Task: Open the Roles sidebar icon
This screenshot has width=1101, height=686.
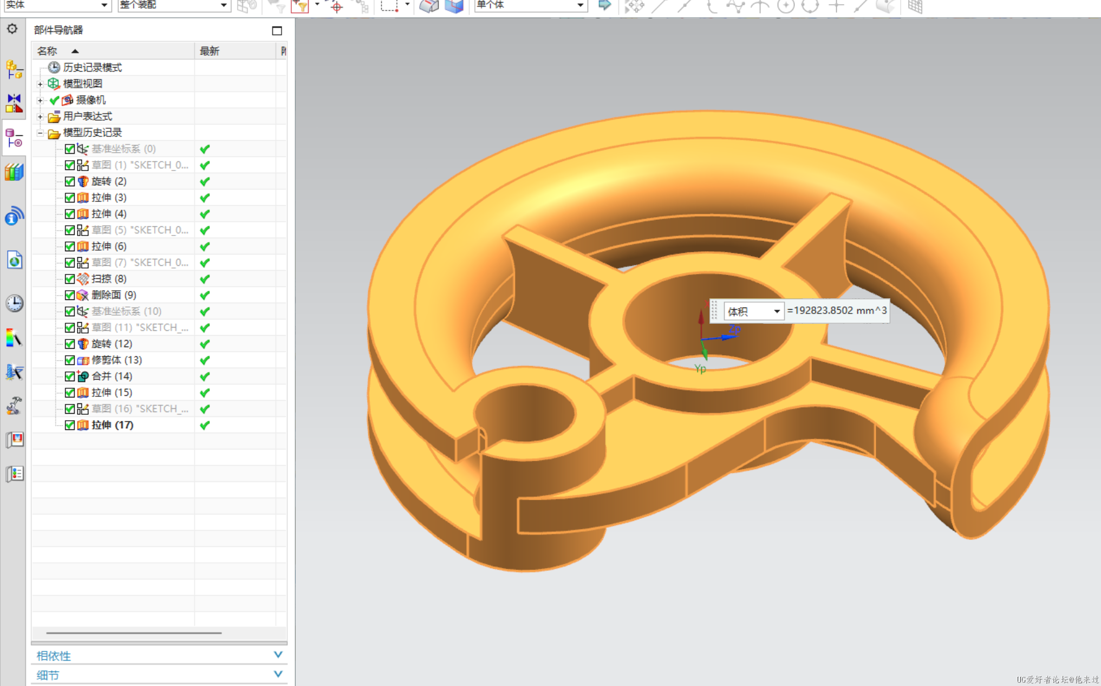Action: click(14, 440)
